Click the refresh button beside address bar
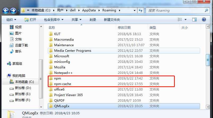Image resolution: width=213 pixels, height=118 pixels. (141, 10)
